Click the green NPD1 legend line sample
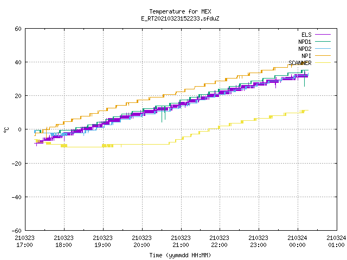 click(323, 41)
